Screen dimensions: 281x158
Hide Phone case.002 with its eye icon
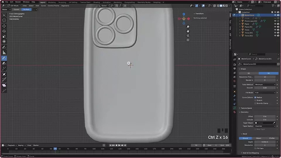[x=275, y=21]
